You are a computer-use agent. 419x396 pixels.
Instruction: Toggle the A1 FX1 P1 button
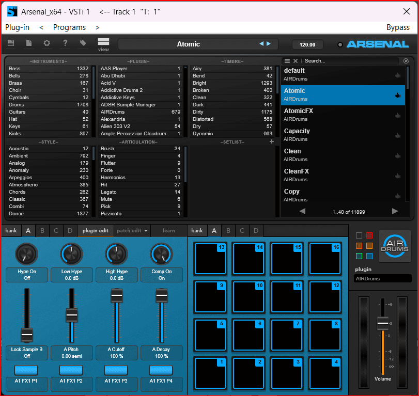[26, 370]
